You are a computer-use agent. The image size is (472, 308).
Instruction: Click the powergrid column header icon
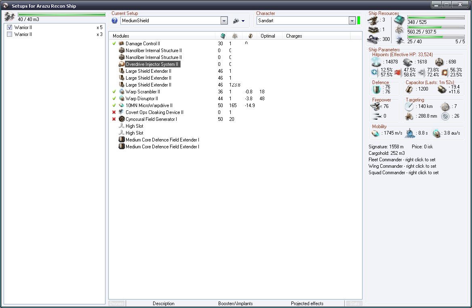235,36
